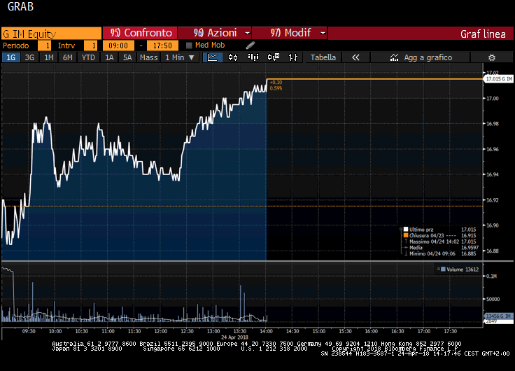Click the Agg a grafico chart icon
Screen dimensions: 515x371
coord(394,57)
